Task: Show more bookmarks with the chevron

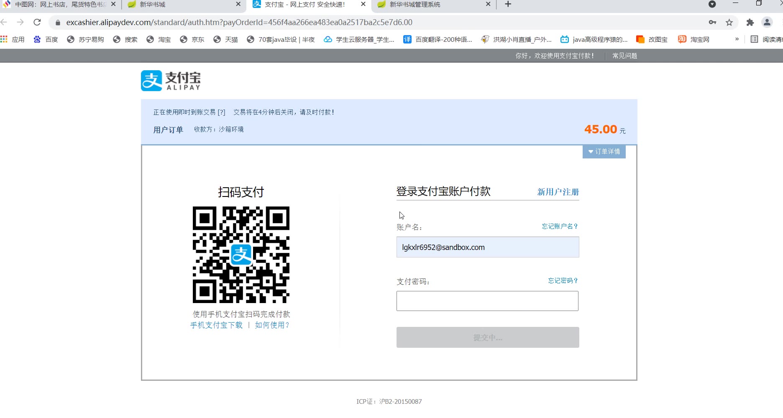Action: (737, 39)
